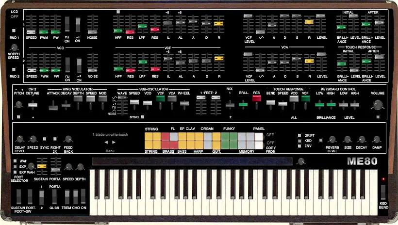Select the upper-row CLAV preset button
Image resolution: width=398 pixels, height=225 pixels.
[x=191, y=136]
